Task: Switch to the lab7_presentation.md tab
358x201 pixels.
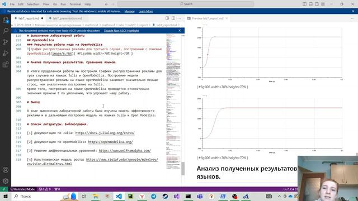Action: (x=67, y=18)
